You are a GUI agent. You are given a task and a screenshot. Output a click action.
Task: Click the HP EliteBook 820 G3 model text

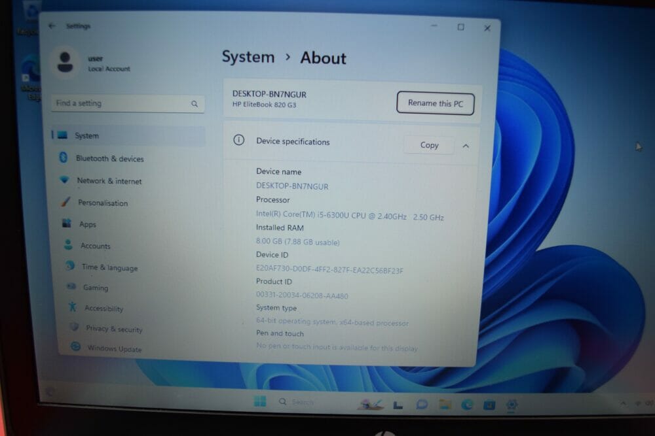pyautogui.click(x=264, y=105)
